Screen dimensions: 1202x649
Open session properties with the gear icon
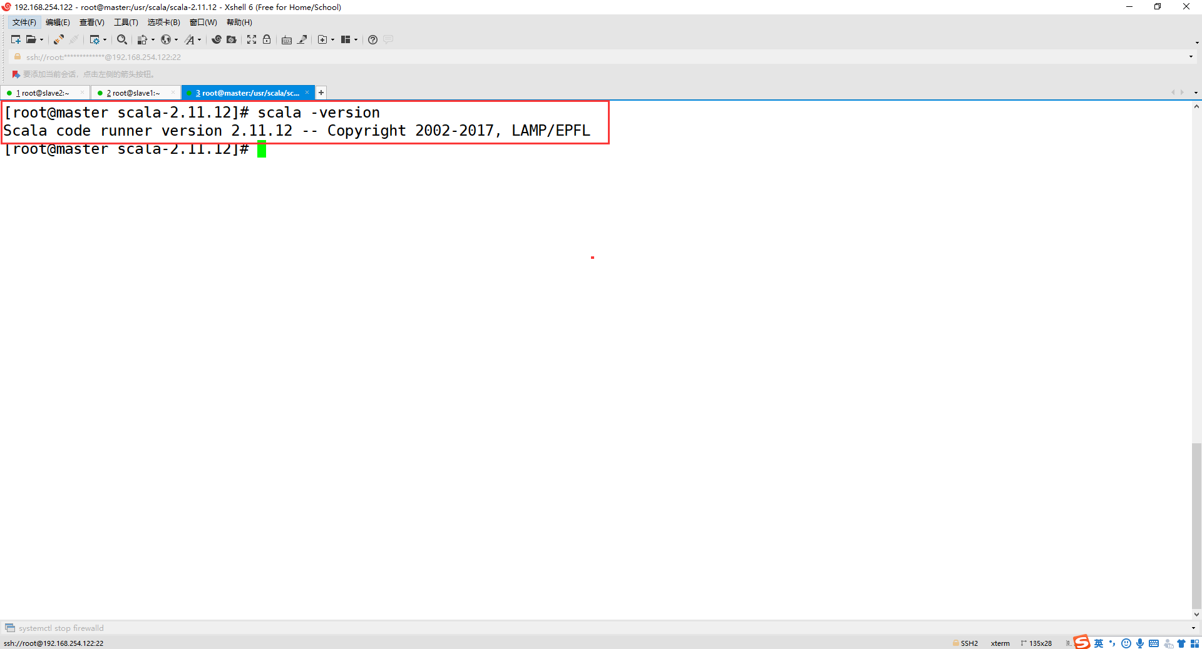point(96,39)
